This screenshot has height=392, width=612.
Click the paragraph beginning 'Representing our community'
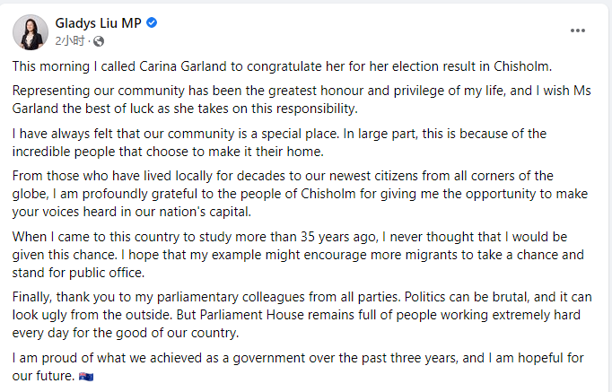tap(302, 100)
